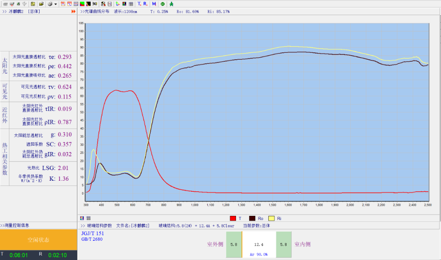The height and width of the screenshot is (260, 441).
Task: Click the first red curve chart icon
Action: (63, 4)
